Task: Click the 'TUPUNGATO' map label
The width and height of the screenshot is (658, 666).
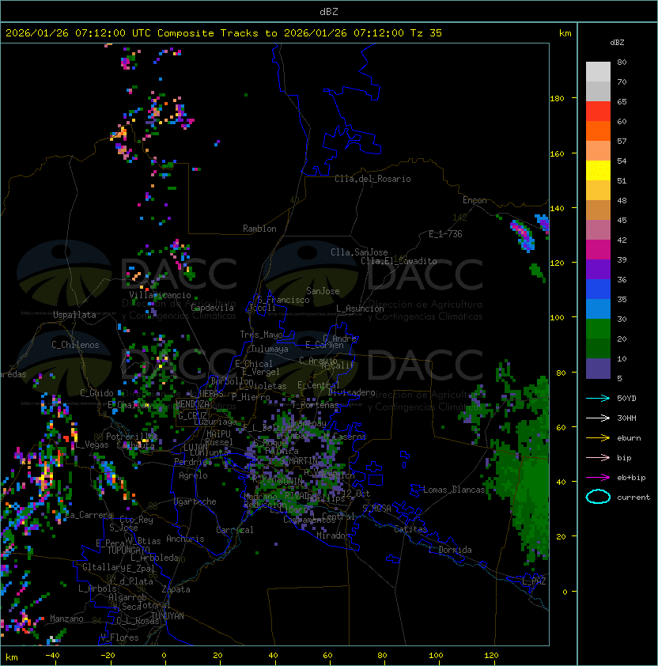Action: pos(128,550)
